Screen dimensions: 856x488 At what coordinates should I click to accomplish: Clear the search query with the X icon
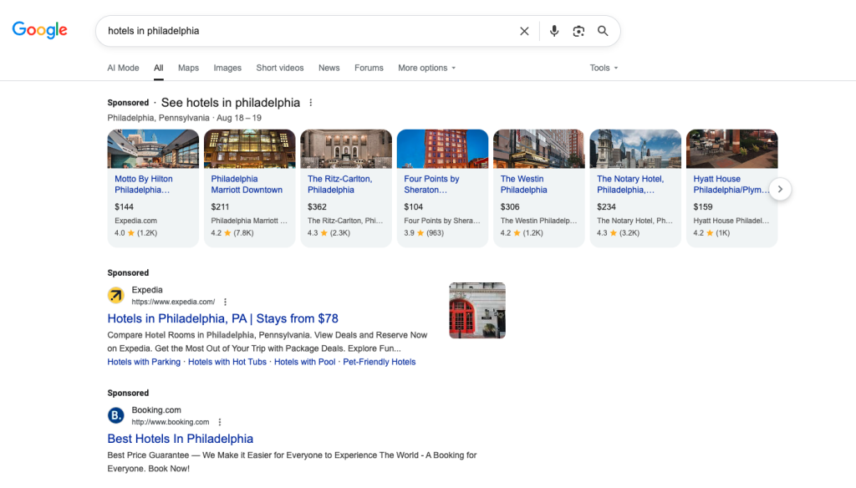tap(524, 30)
